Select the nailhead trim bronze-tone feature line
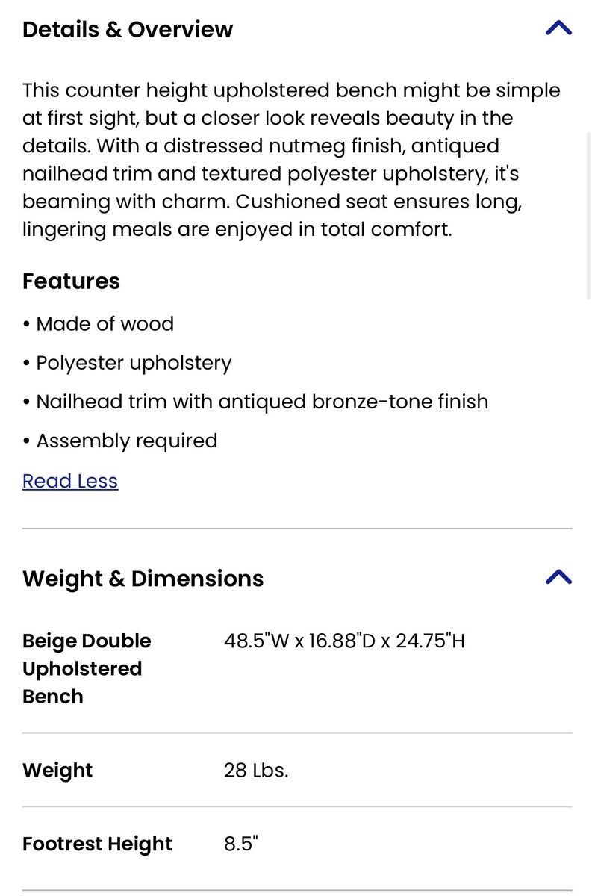 262,402
